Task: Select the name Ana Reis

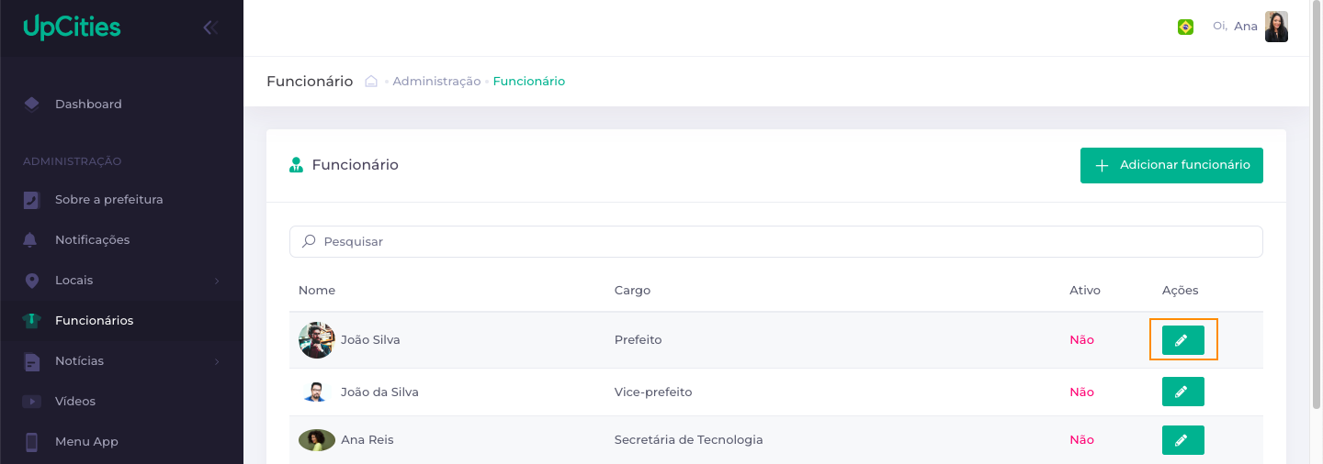Action: click(367, 440)
